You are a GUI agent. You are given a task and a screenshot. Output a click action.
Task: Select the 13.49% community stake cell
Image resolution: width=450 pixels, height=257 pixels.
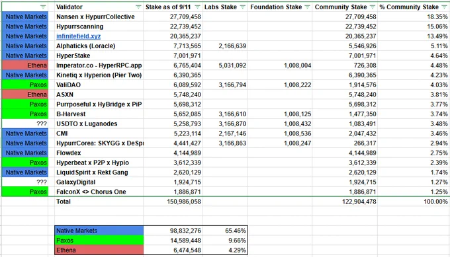tap(414, 36)
